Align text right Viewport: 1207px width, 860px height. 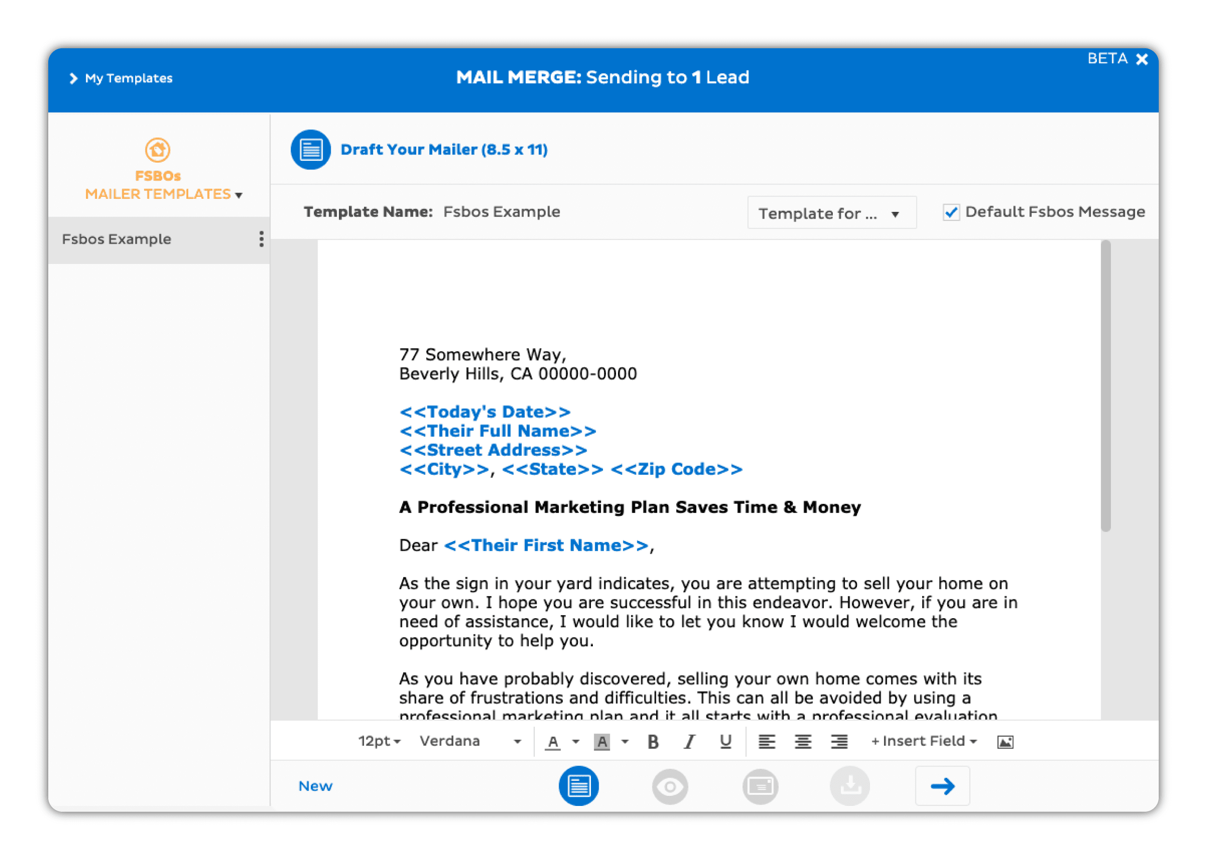[x=839, y=742]
